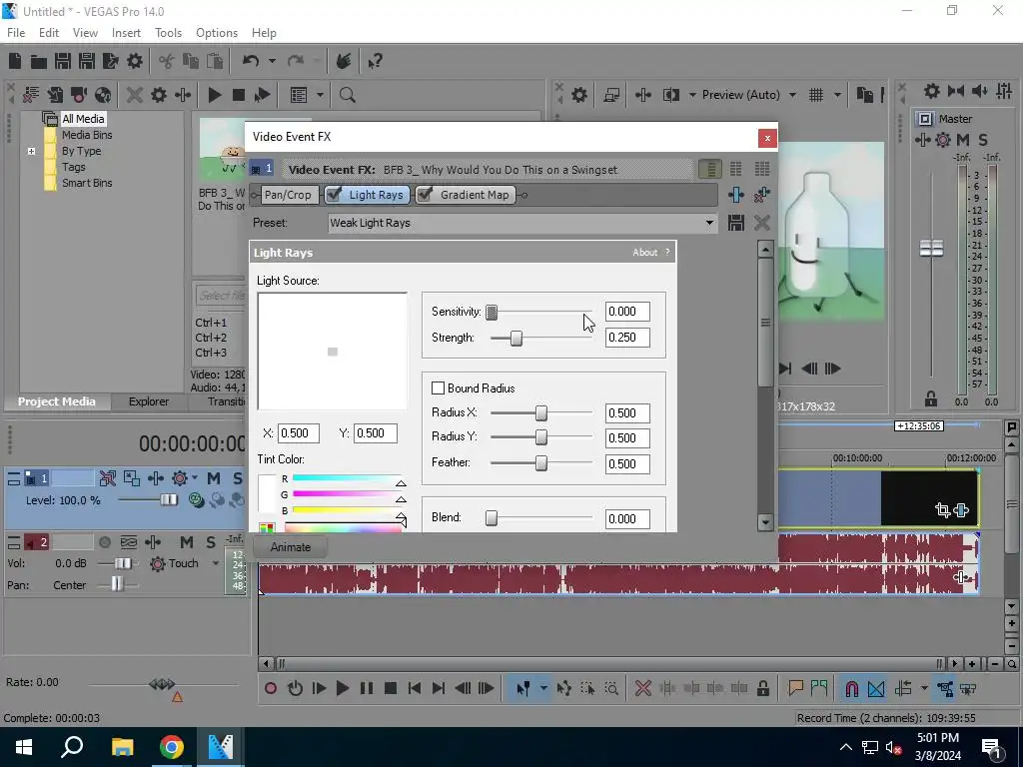Open Project Properties gear in main toolbar

click(135, 61)
